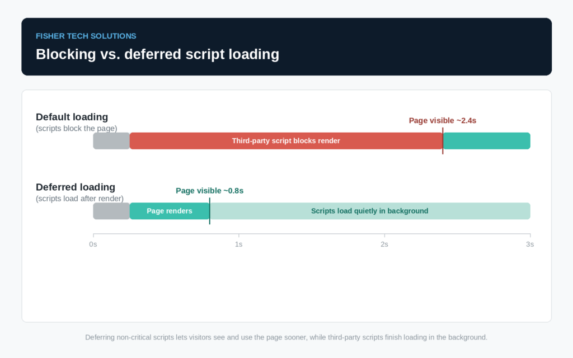Click the 'FISHER TECH SOLUTIONS' brand text
The image size is (573, 358).
point(86,36)
